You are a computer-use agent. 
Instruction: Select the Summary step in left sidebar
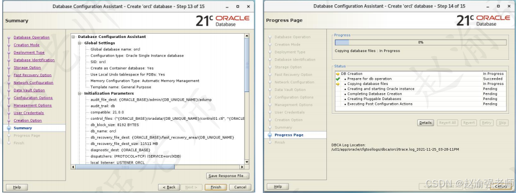click(23, 128)
